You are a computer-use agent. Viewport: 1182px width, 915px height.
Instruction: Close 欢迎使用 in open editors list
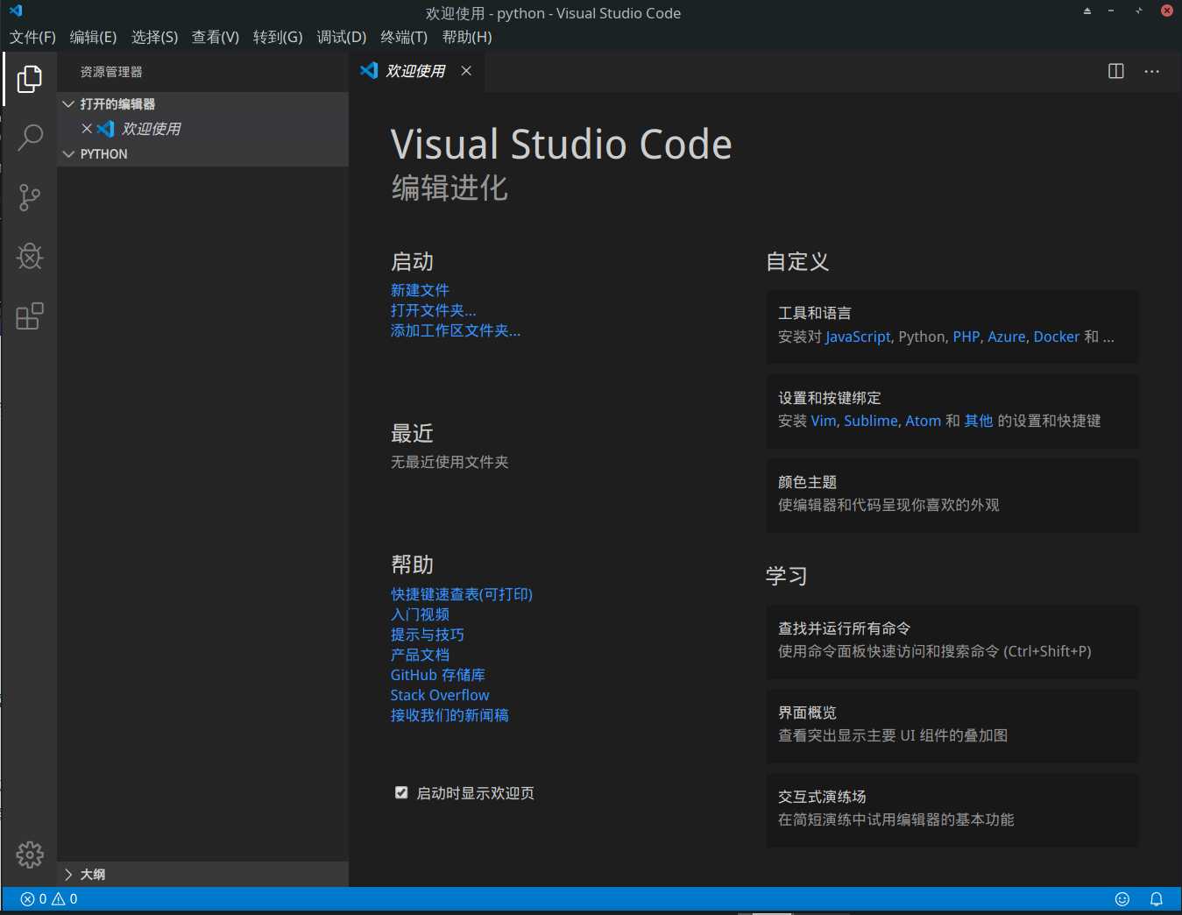(x=87, y=129)
